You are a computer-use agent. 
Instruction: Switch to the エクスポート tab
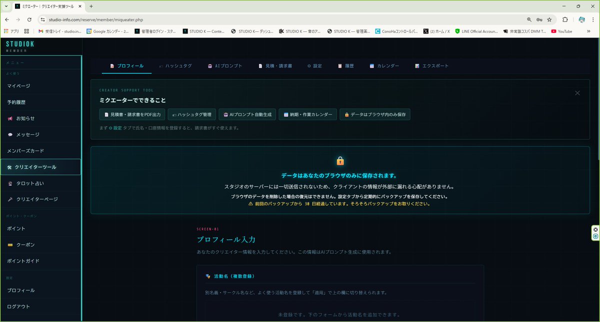tap(431, 66)
